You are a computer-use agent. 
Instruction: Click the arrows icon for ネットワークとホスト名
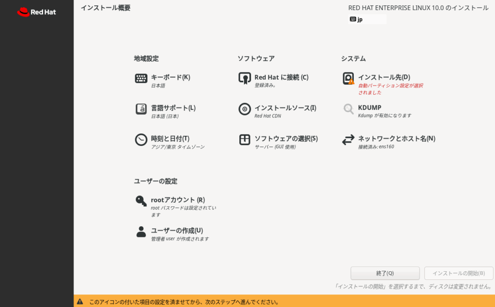348,140
